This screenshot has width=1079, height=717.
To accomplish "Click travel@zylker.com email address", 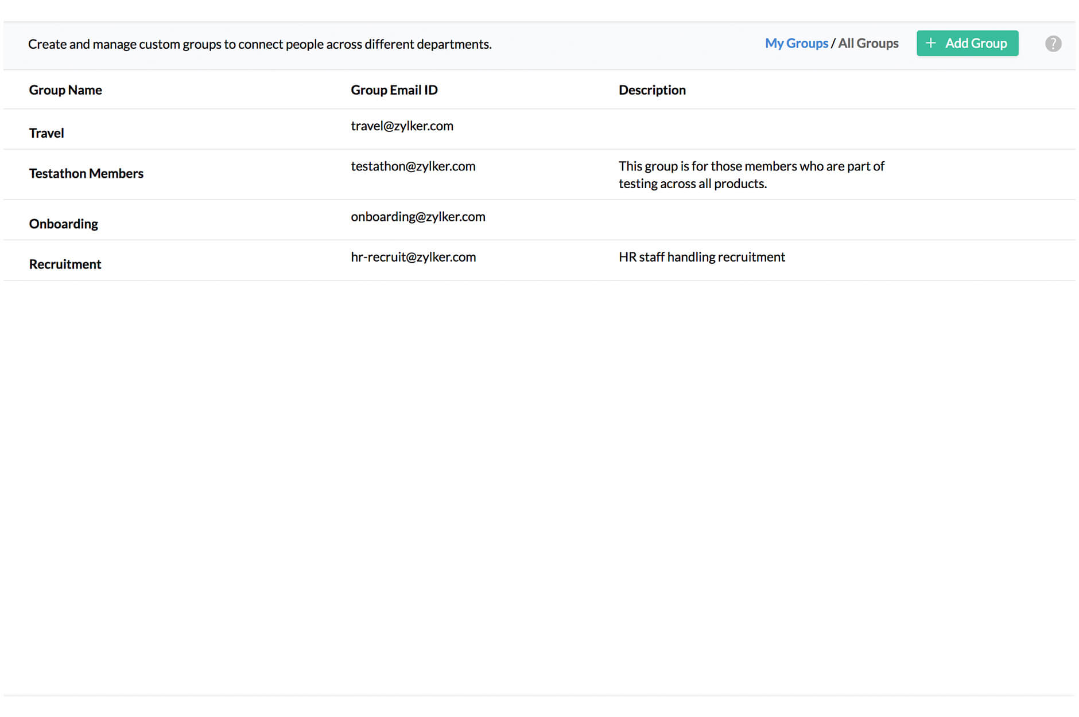I will (x=402, y=126).
